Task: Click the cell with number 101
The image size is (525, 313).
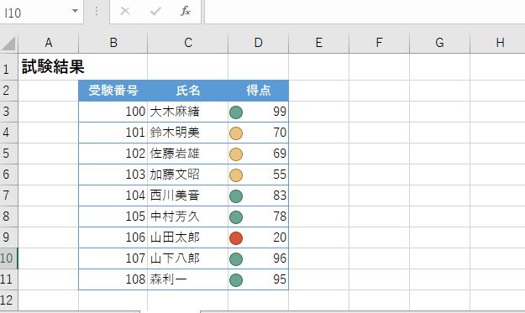Action: pos(113,133)
